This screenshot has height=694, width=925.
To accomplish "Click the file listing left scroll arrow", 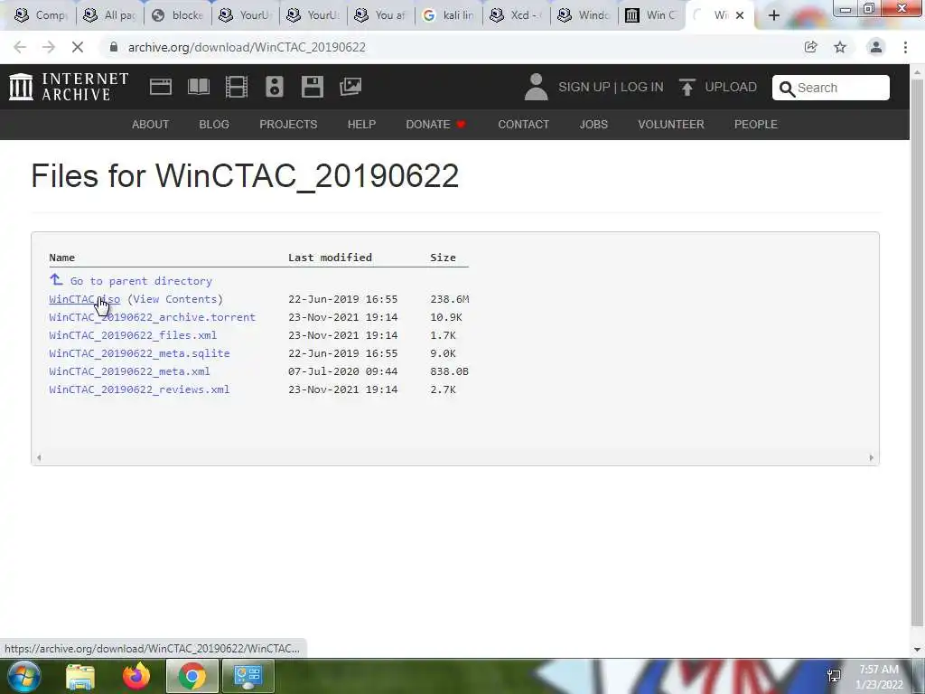I will (x=39, y=457).
